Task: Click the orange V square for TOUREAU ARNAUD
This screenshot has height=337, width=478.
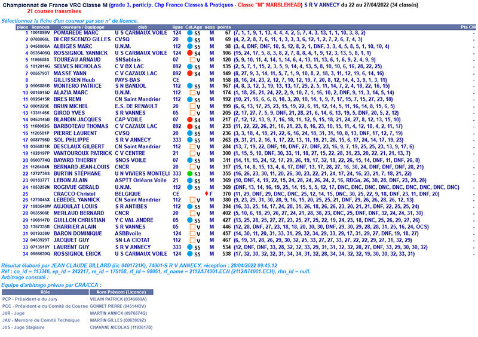Action: click(192, 60)
